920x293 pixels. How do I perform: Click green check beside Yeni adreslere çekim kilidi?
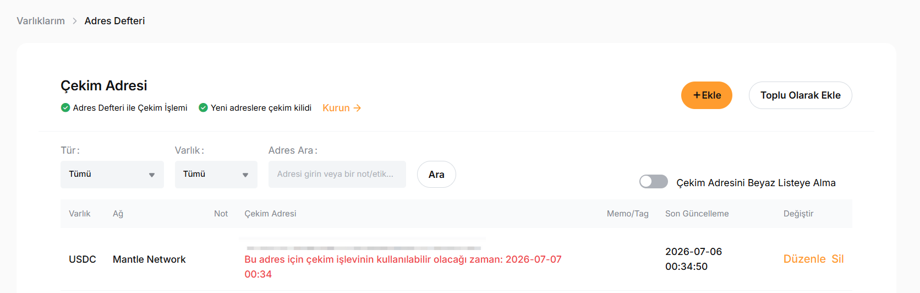203,107
